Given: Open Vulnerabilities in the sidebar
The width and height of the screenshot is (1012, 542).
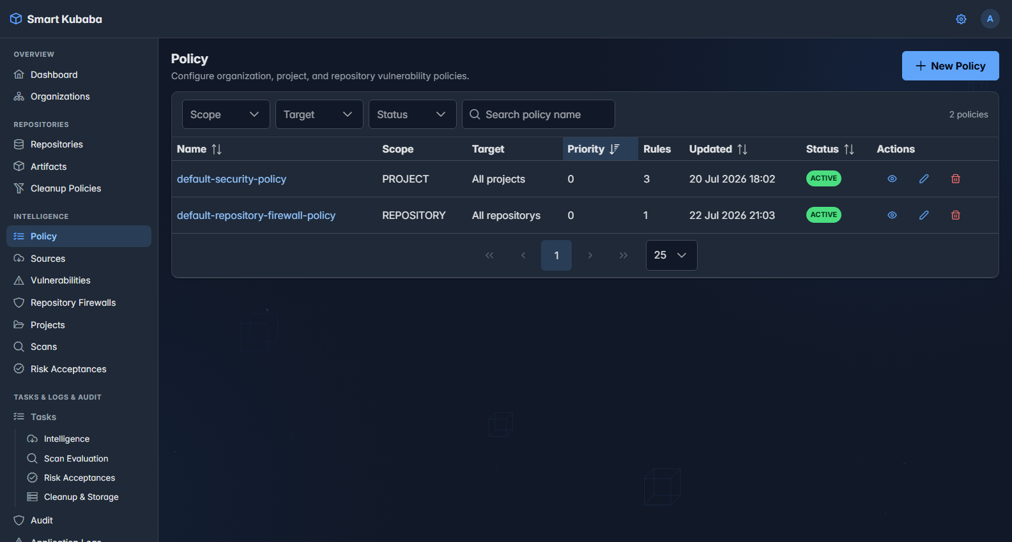Looking at the screenshot, I should point(79,280).
